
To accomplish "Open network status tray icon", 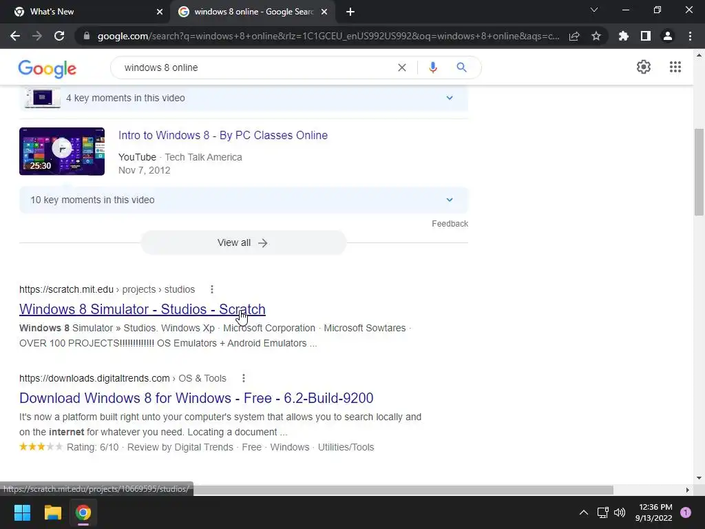I will tap(602, 512).
